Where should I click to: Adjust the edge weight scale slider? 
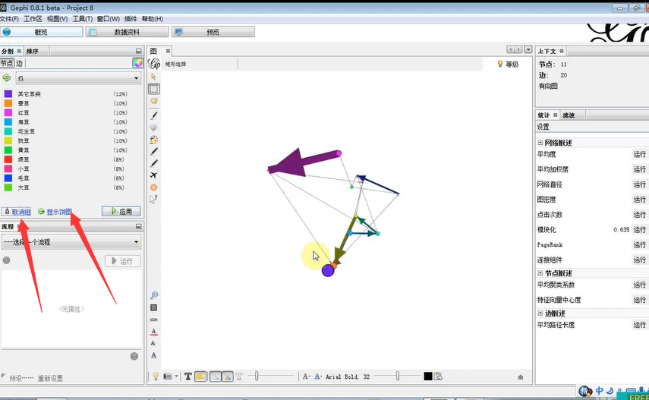[x=272, y=376]
